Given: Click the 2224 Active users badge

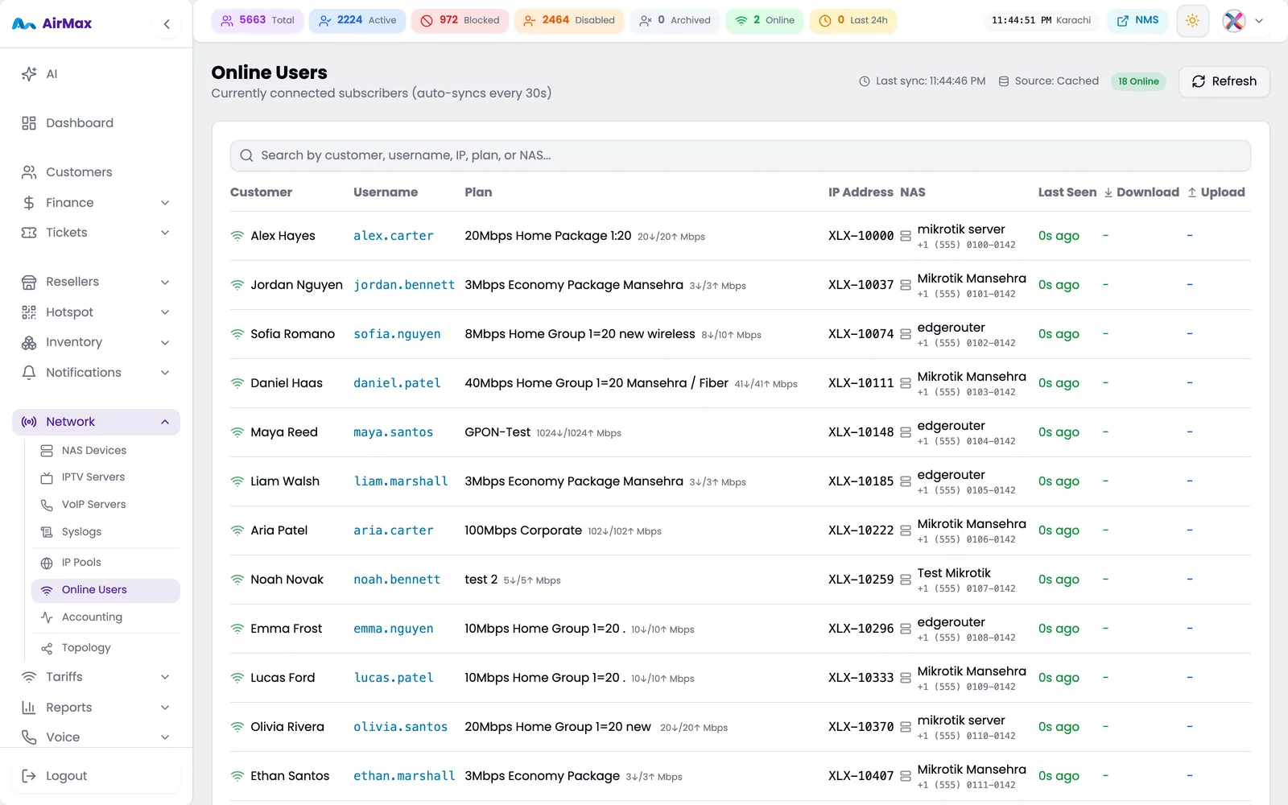Looking at the screenshot, I should [357, 20].
